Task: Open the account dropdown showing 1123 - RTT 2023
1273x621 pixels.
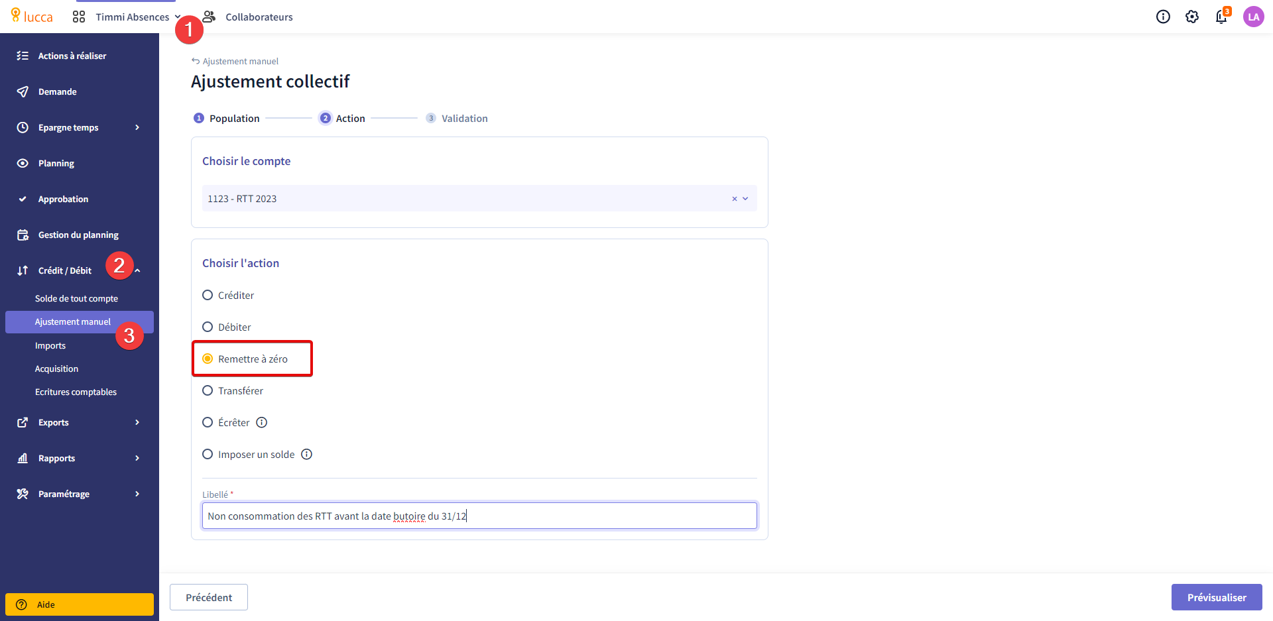Action: 479,198
